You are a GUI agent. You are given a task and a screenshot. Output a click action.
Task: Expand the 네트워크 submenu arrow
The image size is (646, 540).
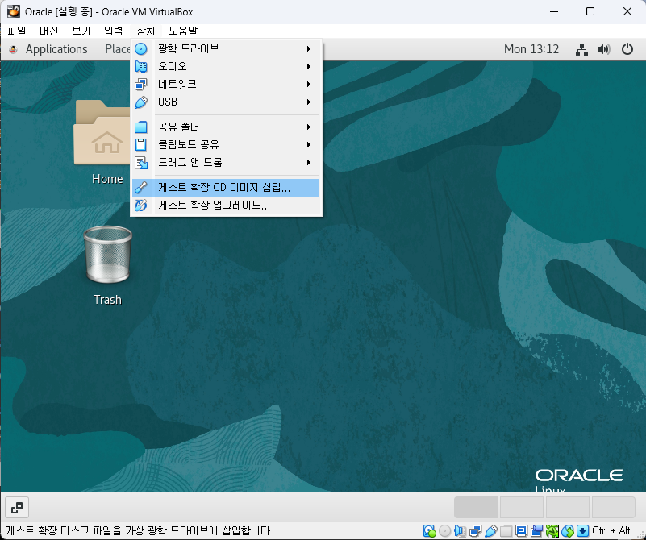(x=309, y=85)
